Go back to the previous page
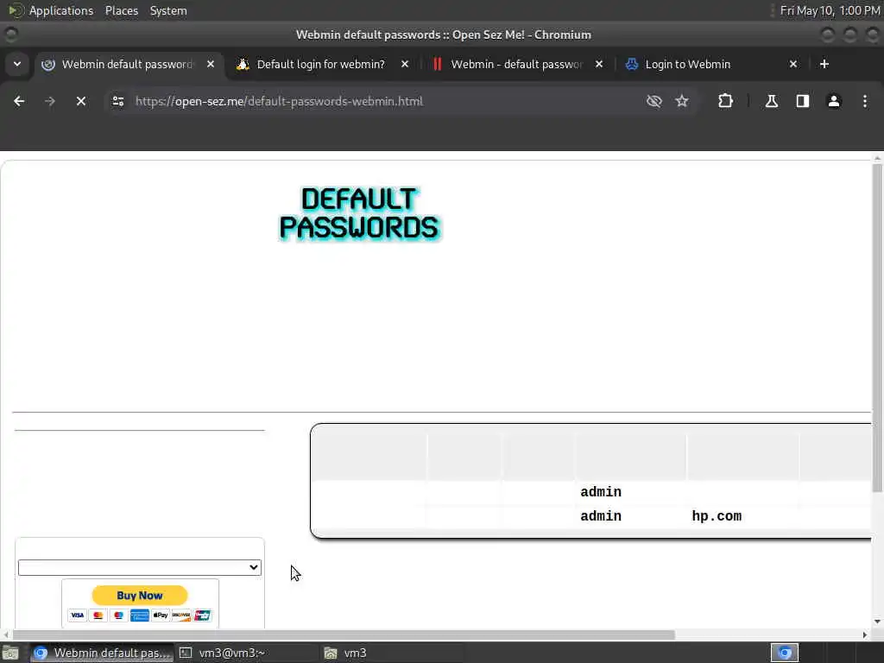Viewport: 884px width, 663px height. click(x=19, y=101)
